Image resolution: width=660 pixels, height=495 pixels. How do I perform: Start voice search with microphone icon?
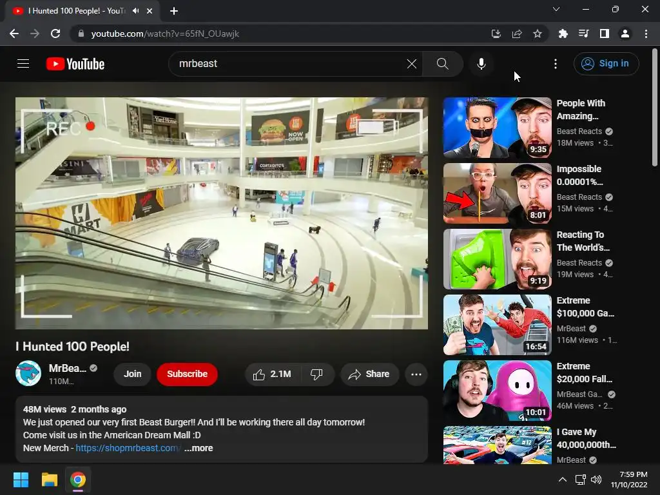[481, 64]
